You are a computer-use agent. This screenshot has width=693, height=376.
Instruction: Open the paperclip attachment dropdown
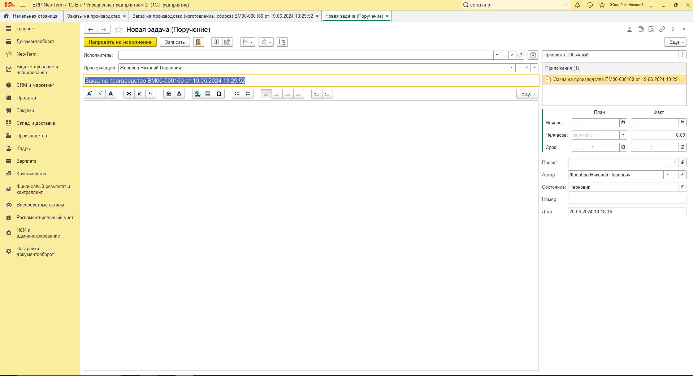[266, 42]
